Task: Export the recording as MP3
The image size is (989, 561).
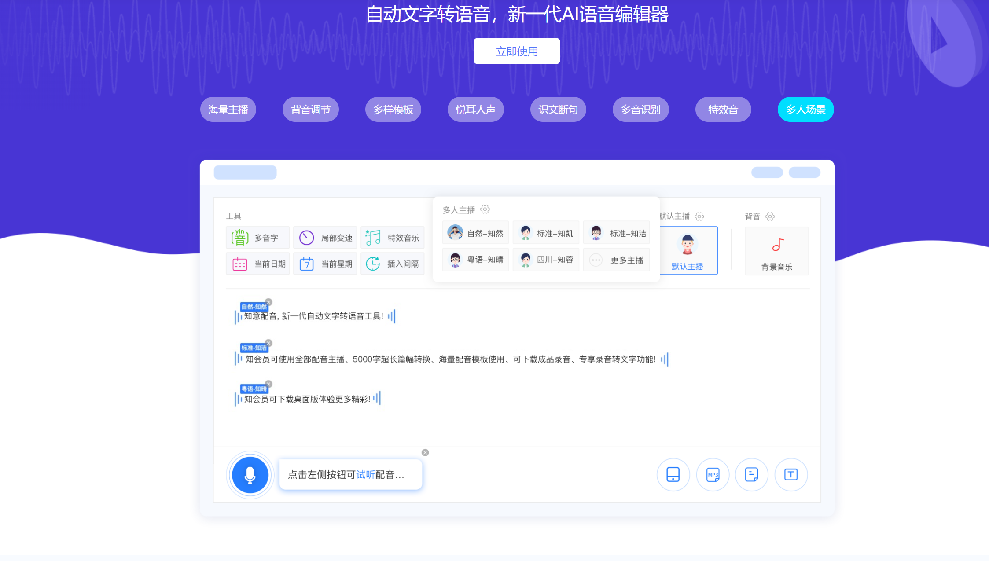Action: coord(713,475)
